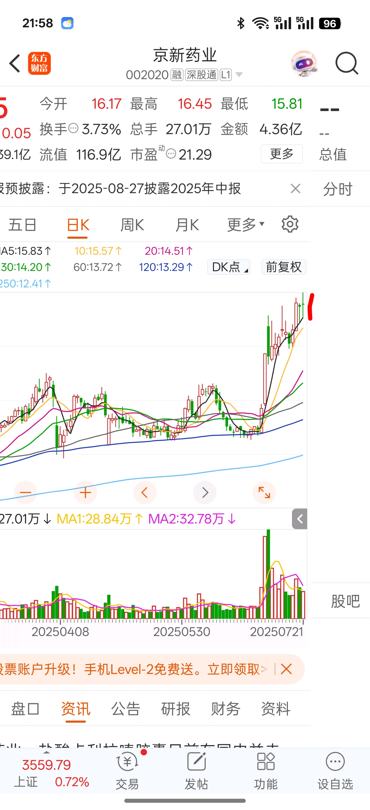Tap the 深股通 tag
Viewport: 370px width, 810px height.
201,75
